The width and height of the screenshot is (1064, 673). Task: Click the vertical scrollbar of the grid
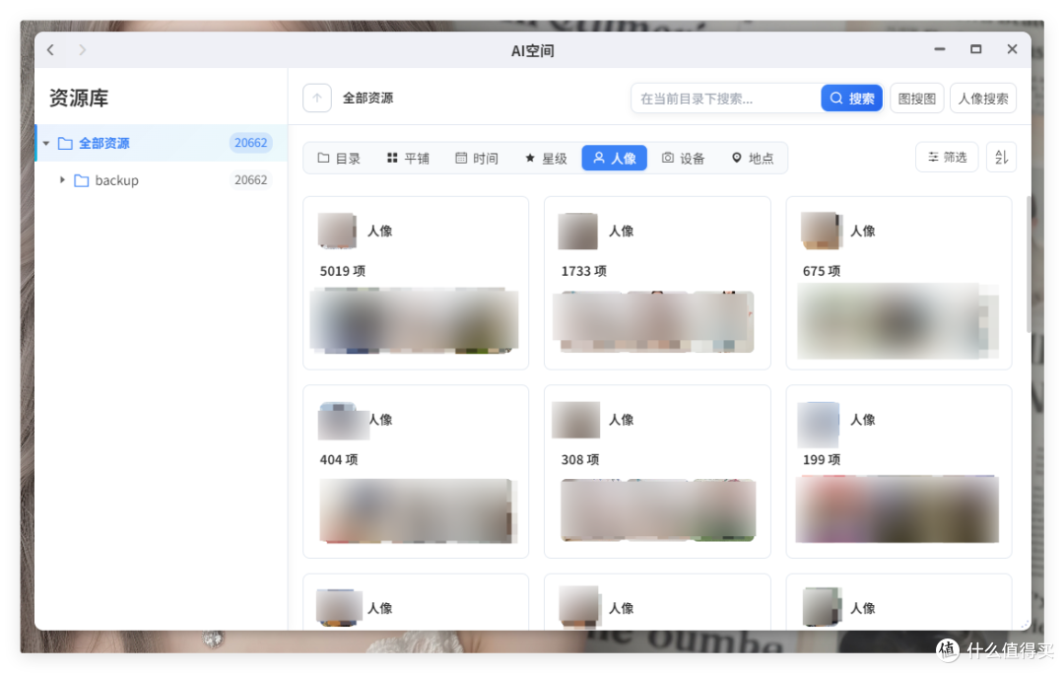click(1028, 265)
